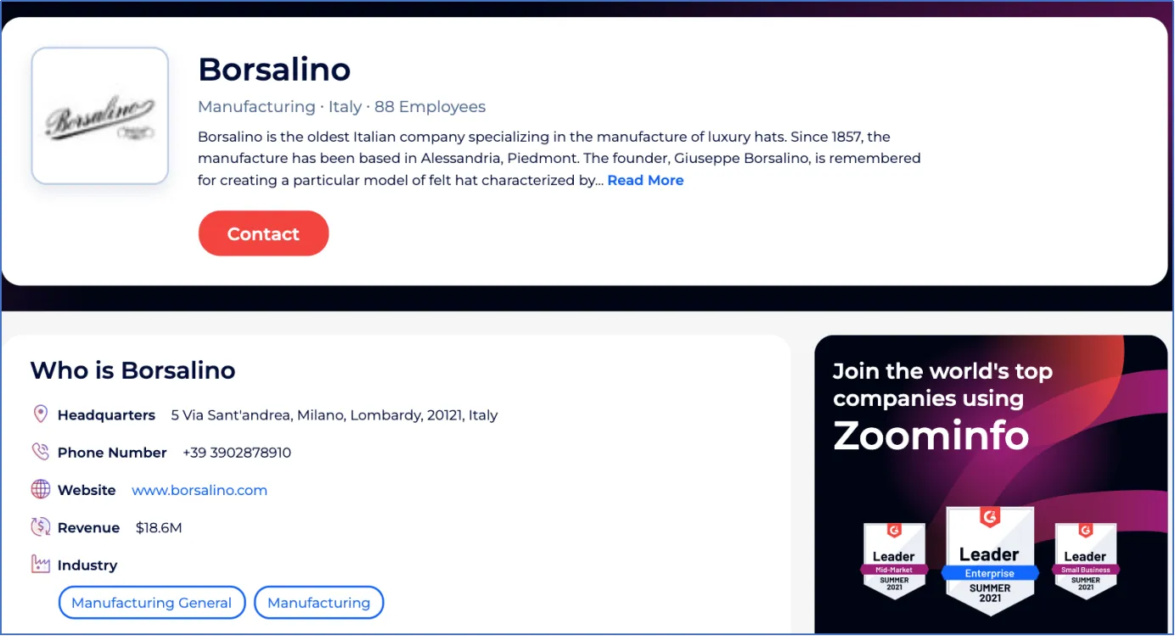1175x636 pixels.
Task: Click the headquarters address in Milano
Action: [x=335, y=414]
